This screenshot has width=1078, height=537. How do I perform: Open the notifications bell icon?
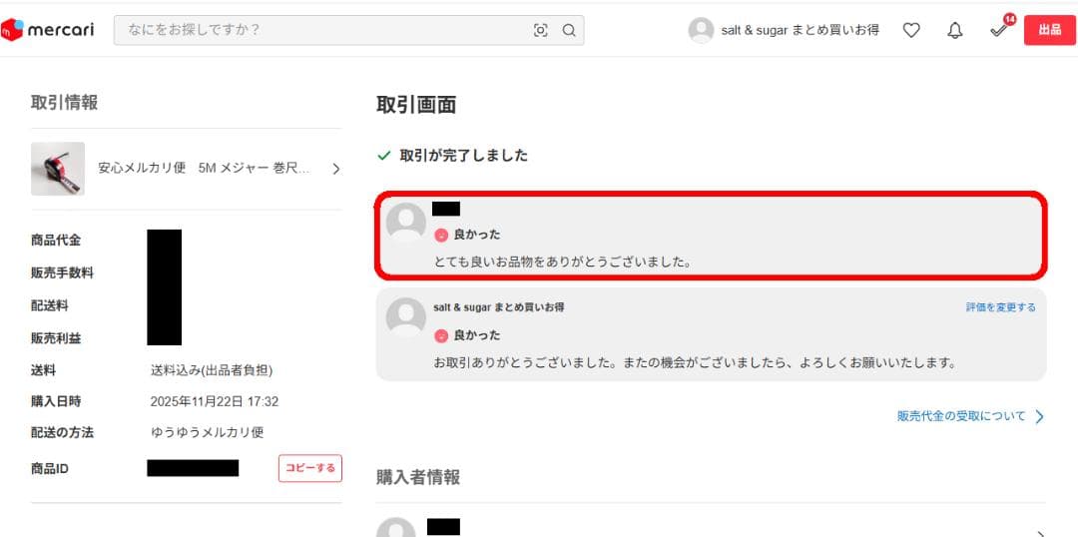[x=955, y=30]
